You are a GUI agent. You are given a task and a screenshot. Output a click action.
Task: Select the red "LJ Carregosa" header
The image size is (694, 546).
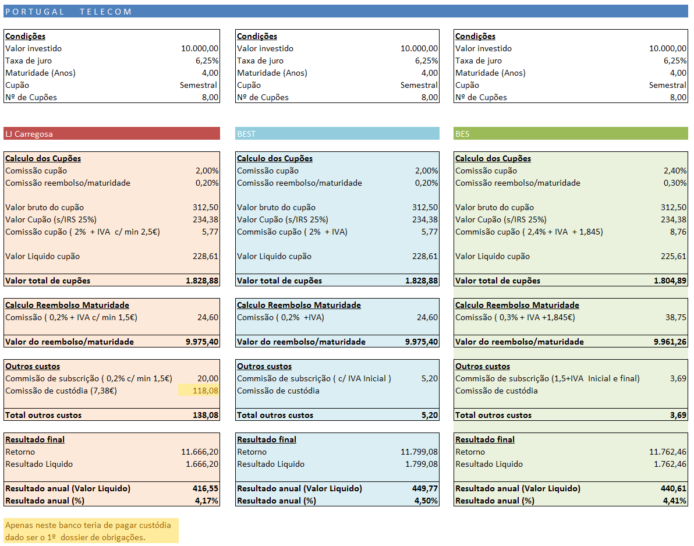[112, 134]
